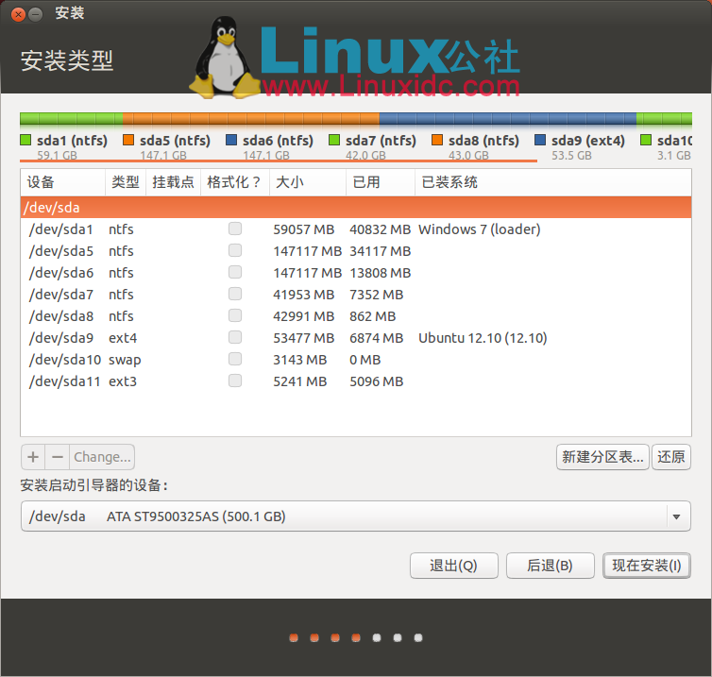The height and width of the screenshot is (677, 712).
Task: Select the /dev/sda7 partition row
Action: [x=356, y=295]
